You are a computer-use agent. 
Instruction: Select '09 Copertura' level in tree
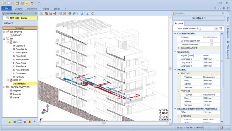[x=19, y=46]
